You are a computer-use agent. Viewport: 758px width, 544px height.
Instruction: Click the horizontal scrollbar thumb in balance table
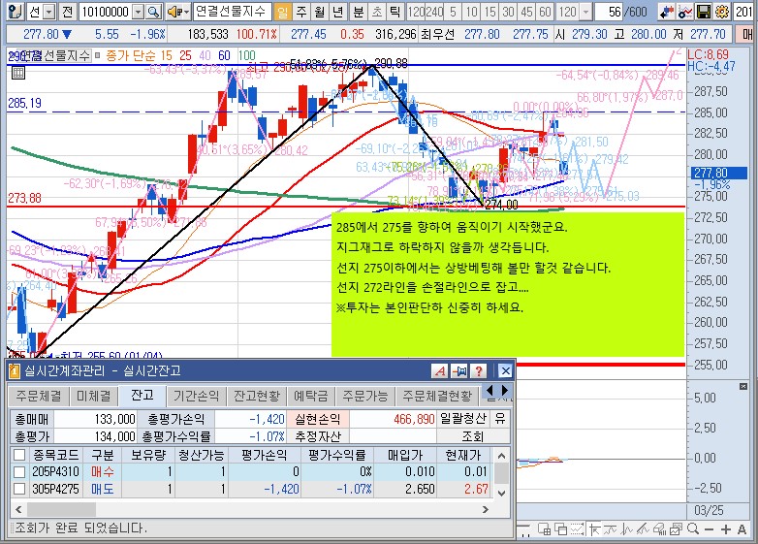61,509
